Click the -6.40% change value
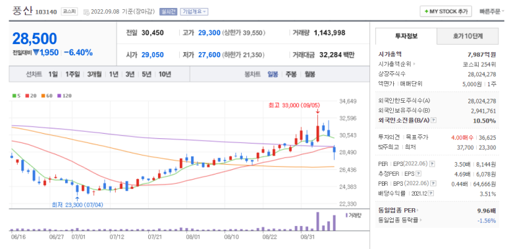509x249 pixels. coord(78,53)
